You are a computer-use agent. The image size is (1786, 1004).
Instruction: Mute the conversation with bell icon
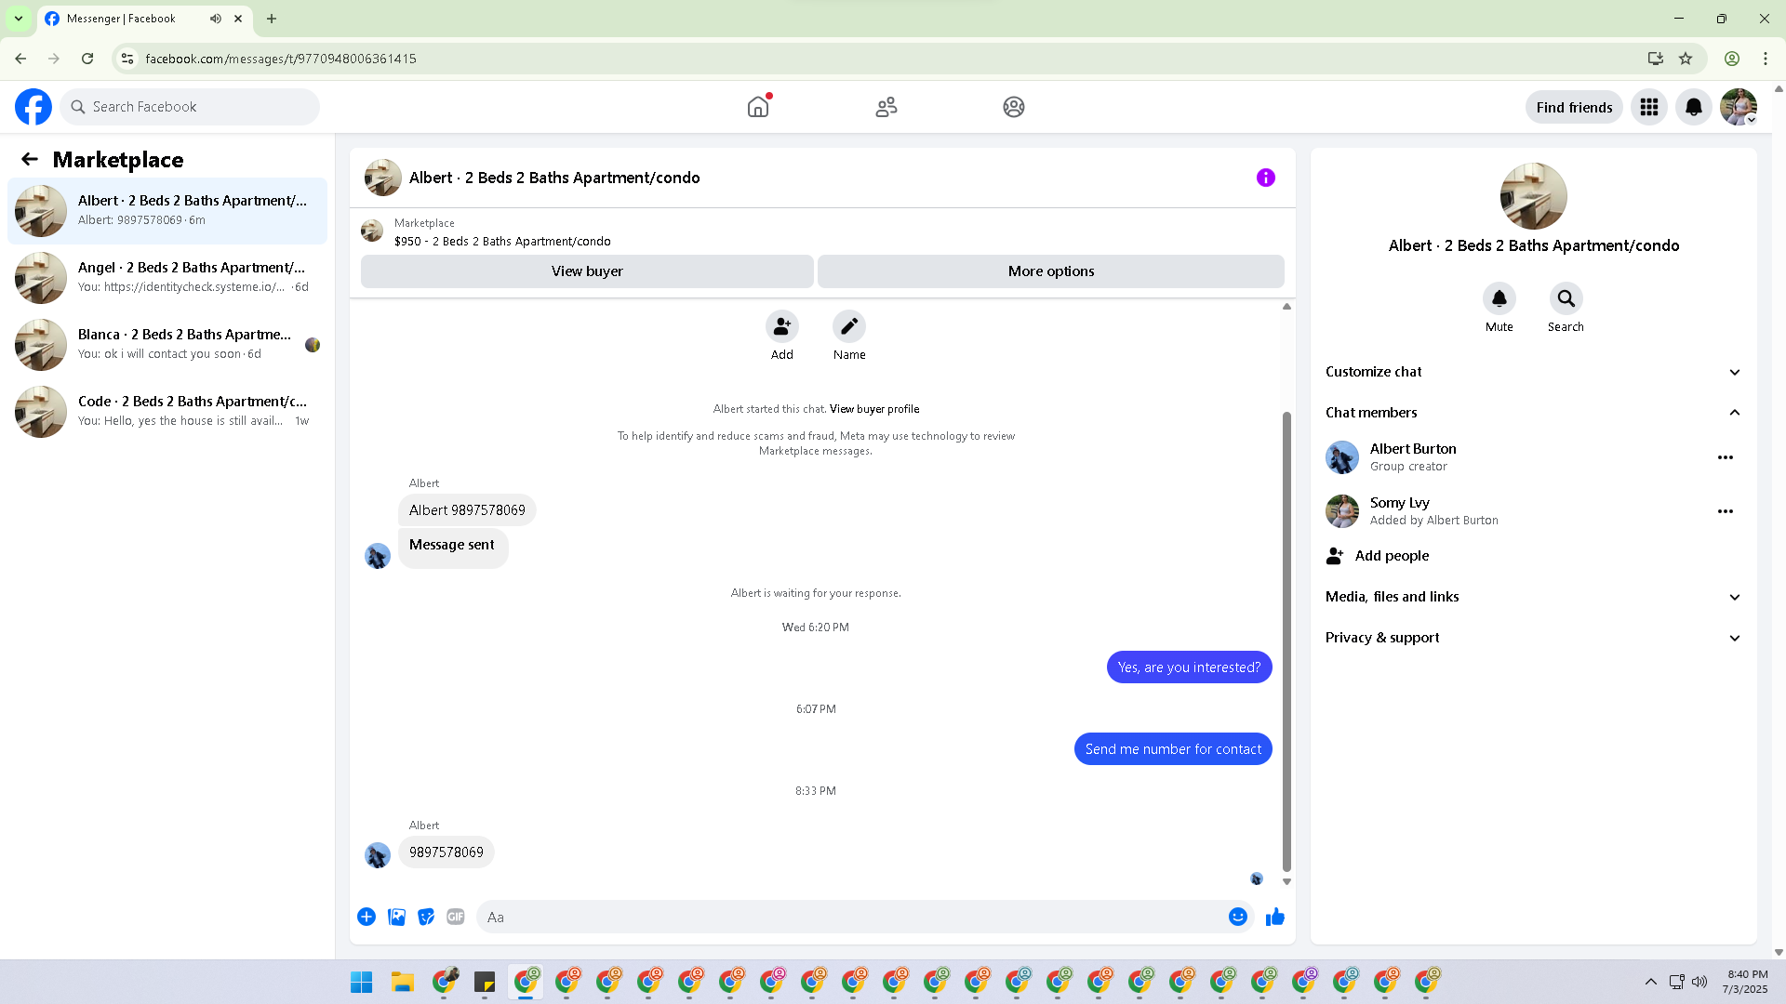tap(1499, 299)
